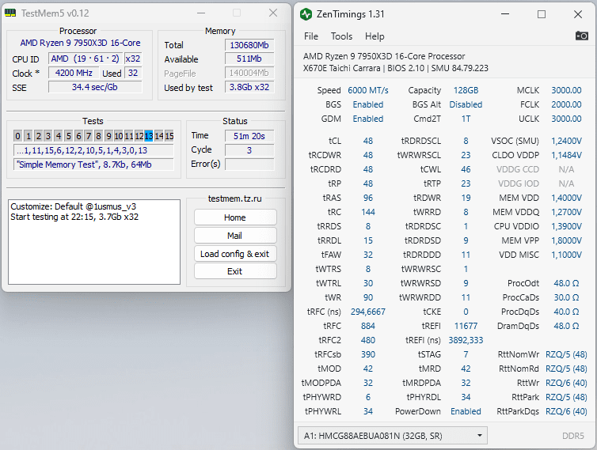Click the Time field showing 51m 20s

click(249, 136)
